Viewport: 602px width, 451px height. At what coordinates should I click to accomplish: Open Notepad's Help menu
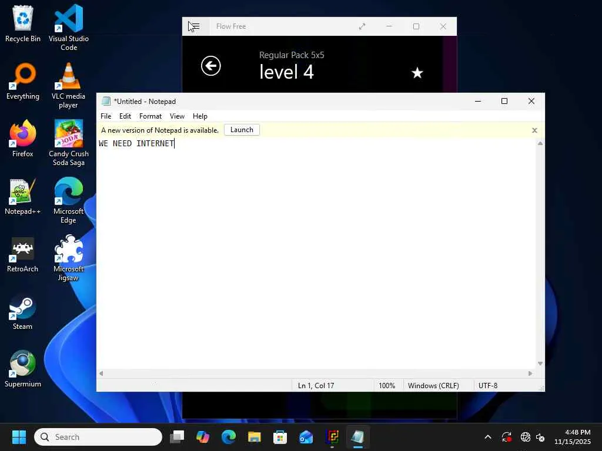(200, 116)
